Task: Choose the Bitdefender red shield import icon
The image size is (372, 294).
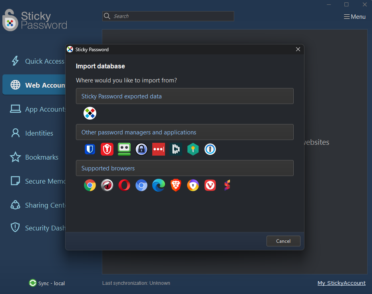Action: click(107, 149)
